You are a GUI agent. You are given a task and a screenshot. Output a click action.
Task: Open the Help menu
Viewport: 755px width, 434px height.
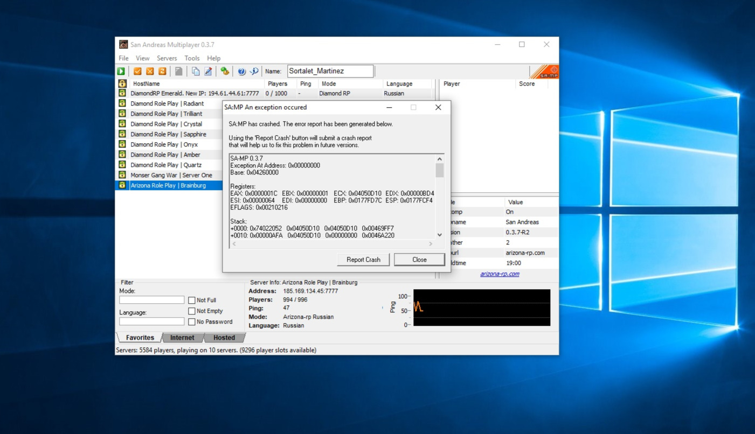213,58
